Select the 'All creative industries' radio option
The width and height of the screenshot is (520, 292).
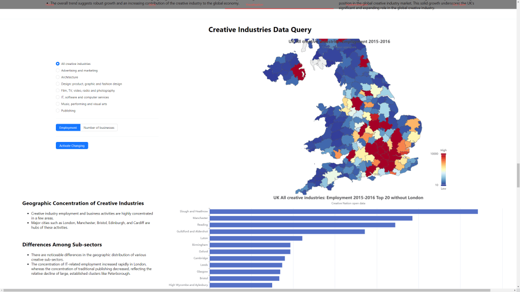tap(58, 64)
